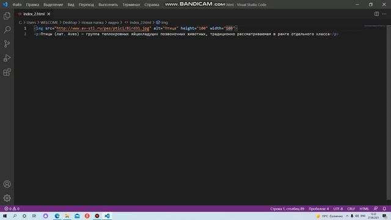The height and width of the screenshot is (220, 391).
Task: Open Yandex browser from the taskbar
Action: [87, 216]
